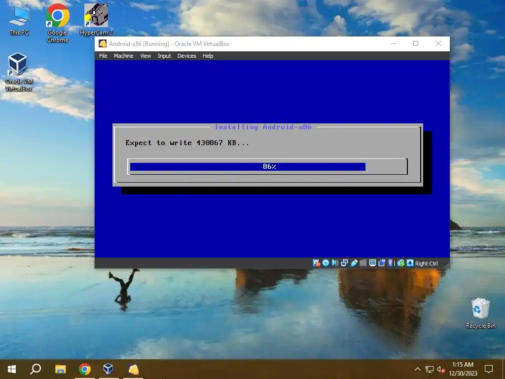Click the USB devices status icon
The width and height of the screenshot is (505, 379).
354,263
